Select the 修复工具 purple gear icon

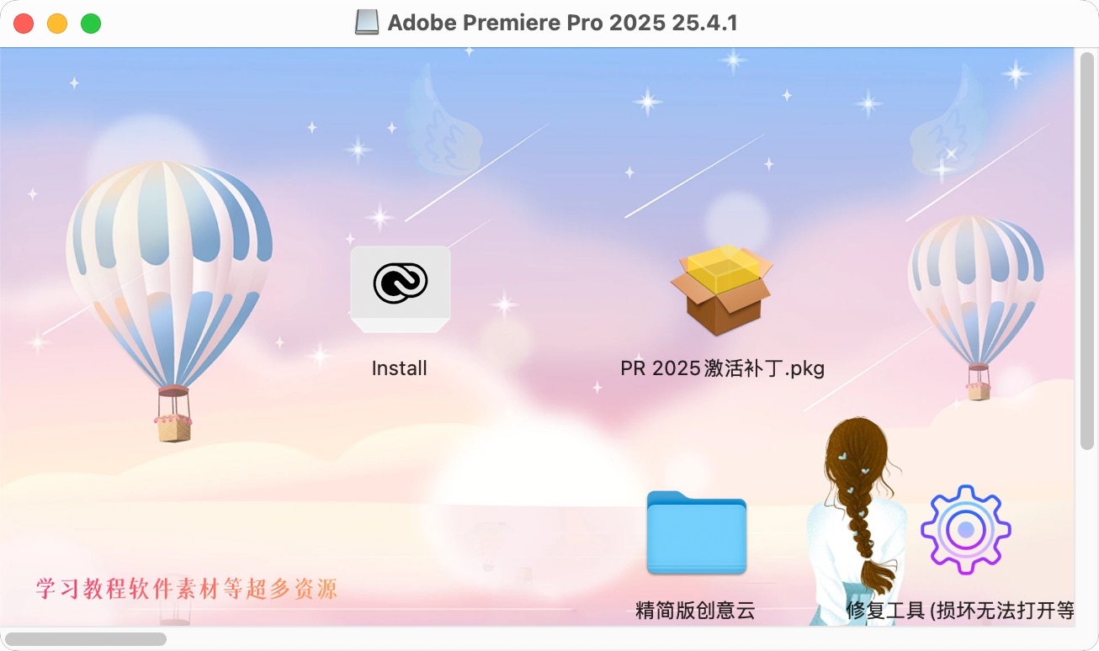coord(966,530)
